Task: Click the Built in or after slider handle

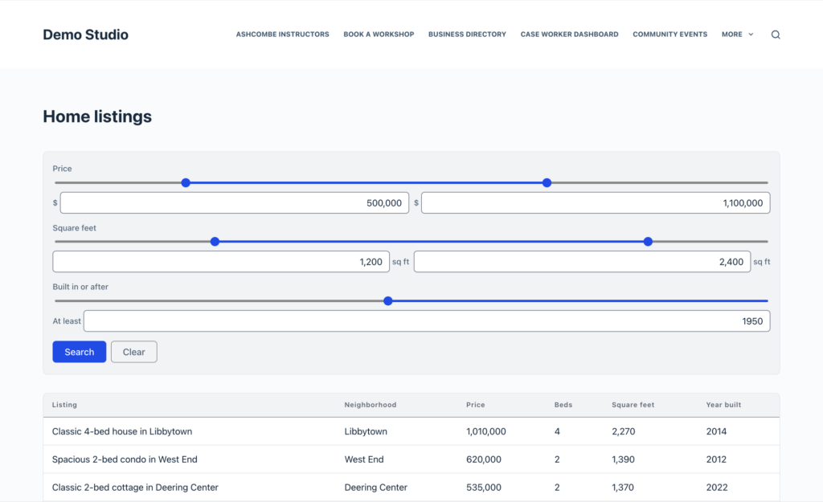Action: 388,300
